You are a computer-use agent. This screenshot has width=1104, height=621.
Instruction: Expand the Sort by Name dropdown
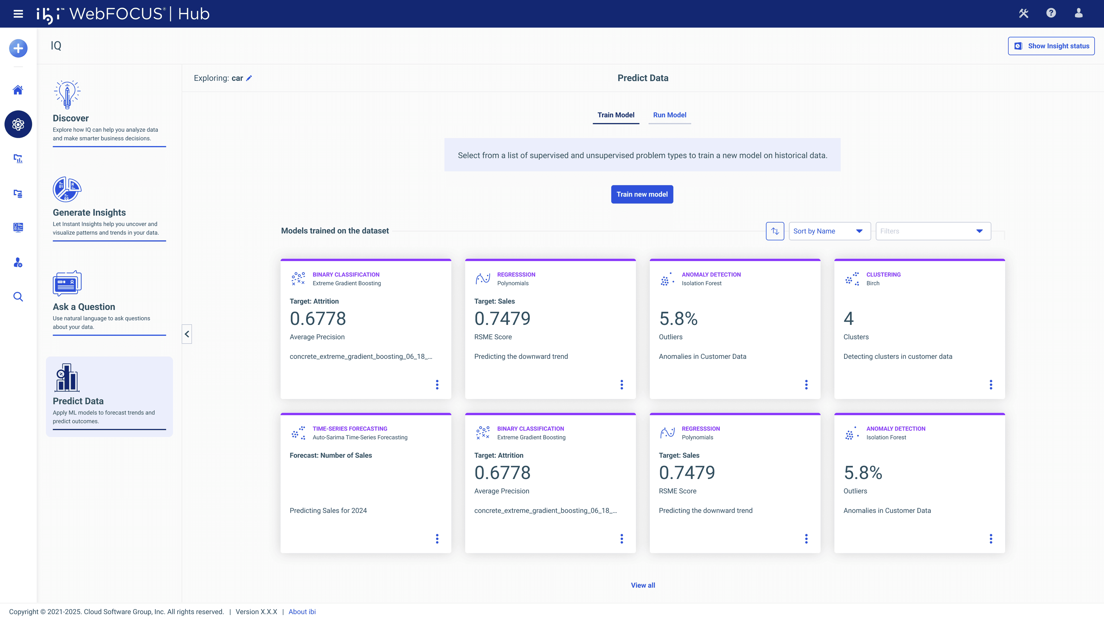(x=829, y=231)
